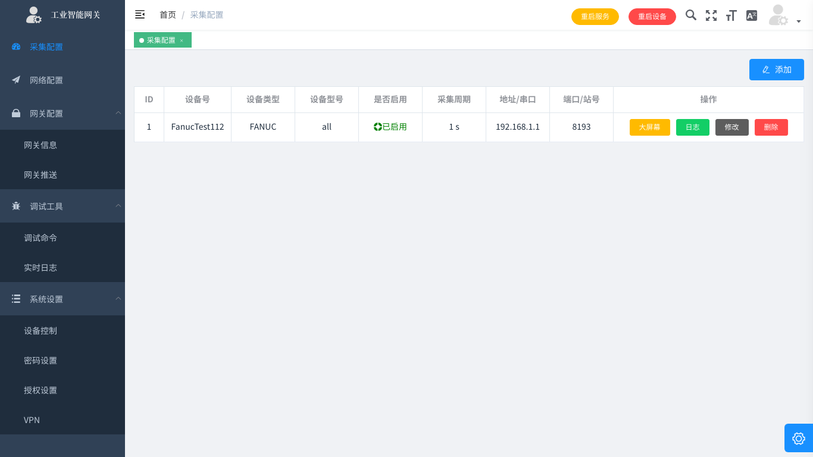
Task: Go to 首页 breadcrumb link
Action: 168,15
